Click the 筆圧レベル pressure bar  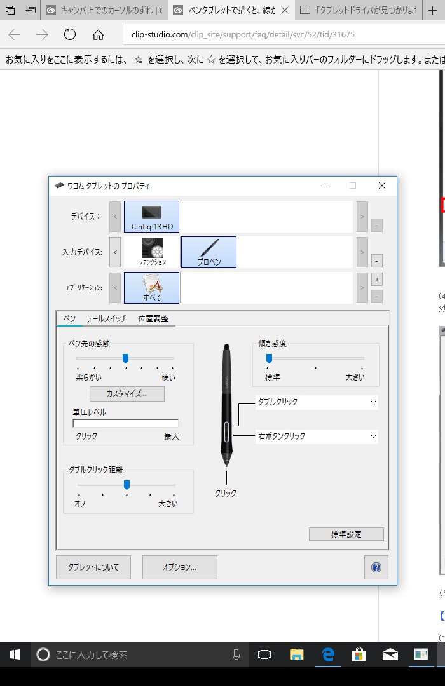click(x=125, y=423)
